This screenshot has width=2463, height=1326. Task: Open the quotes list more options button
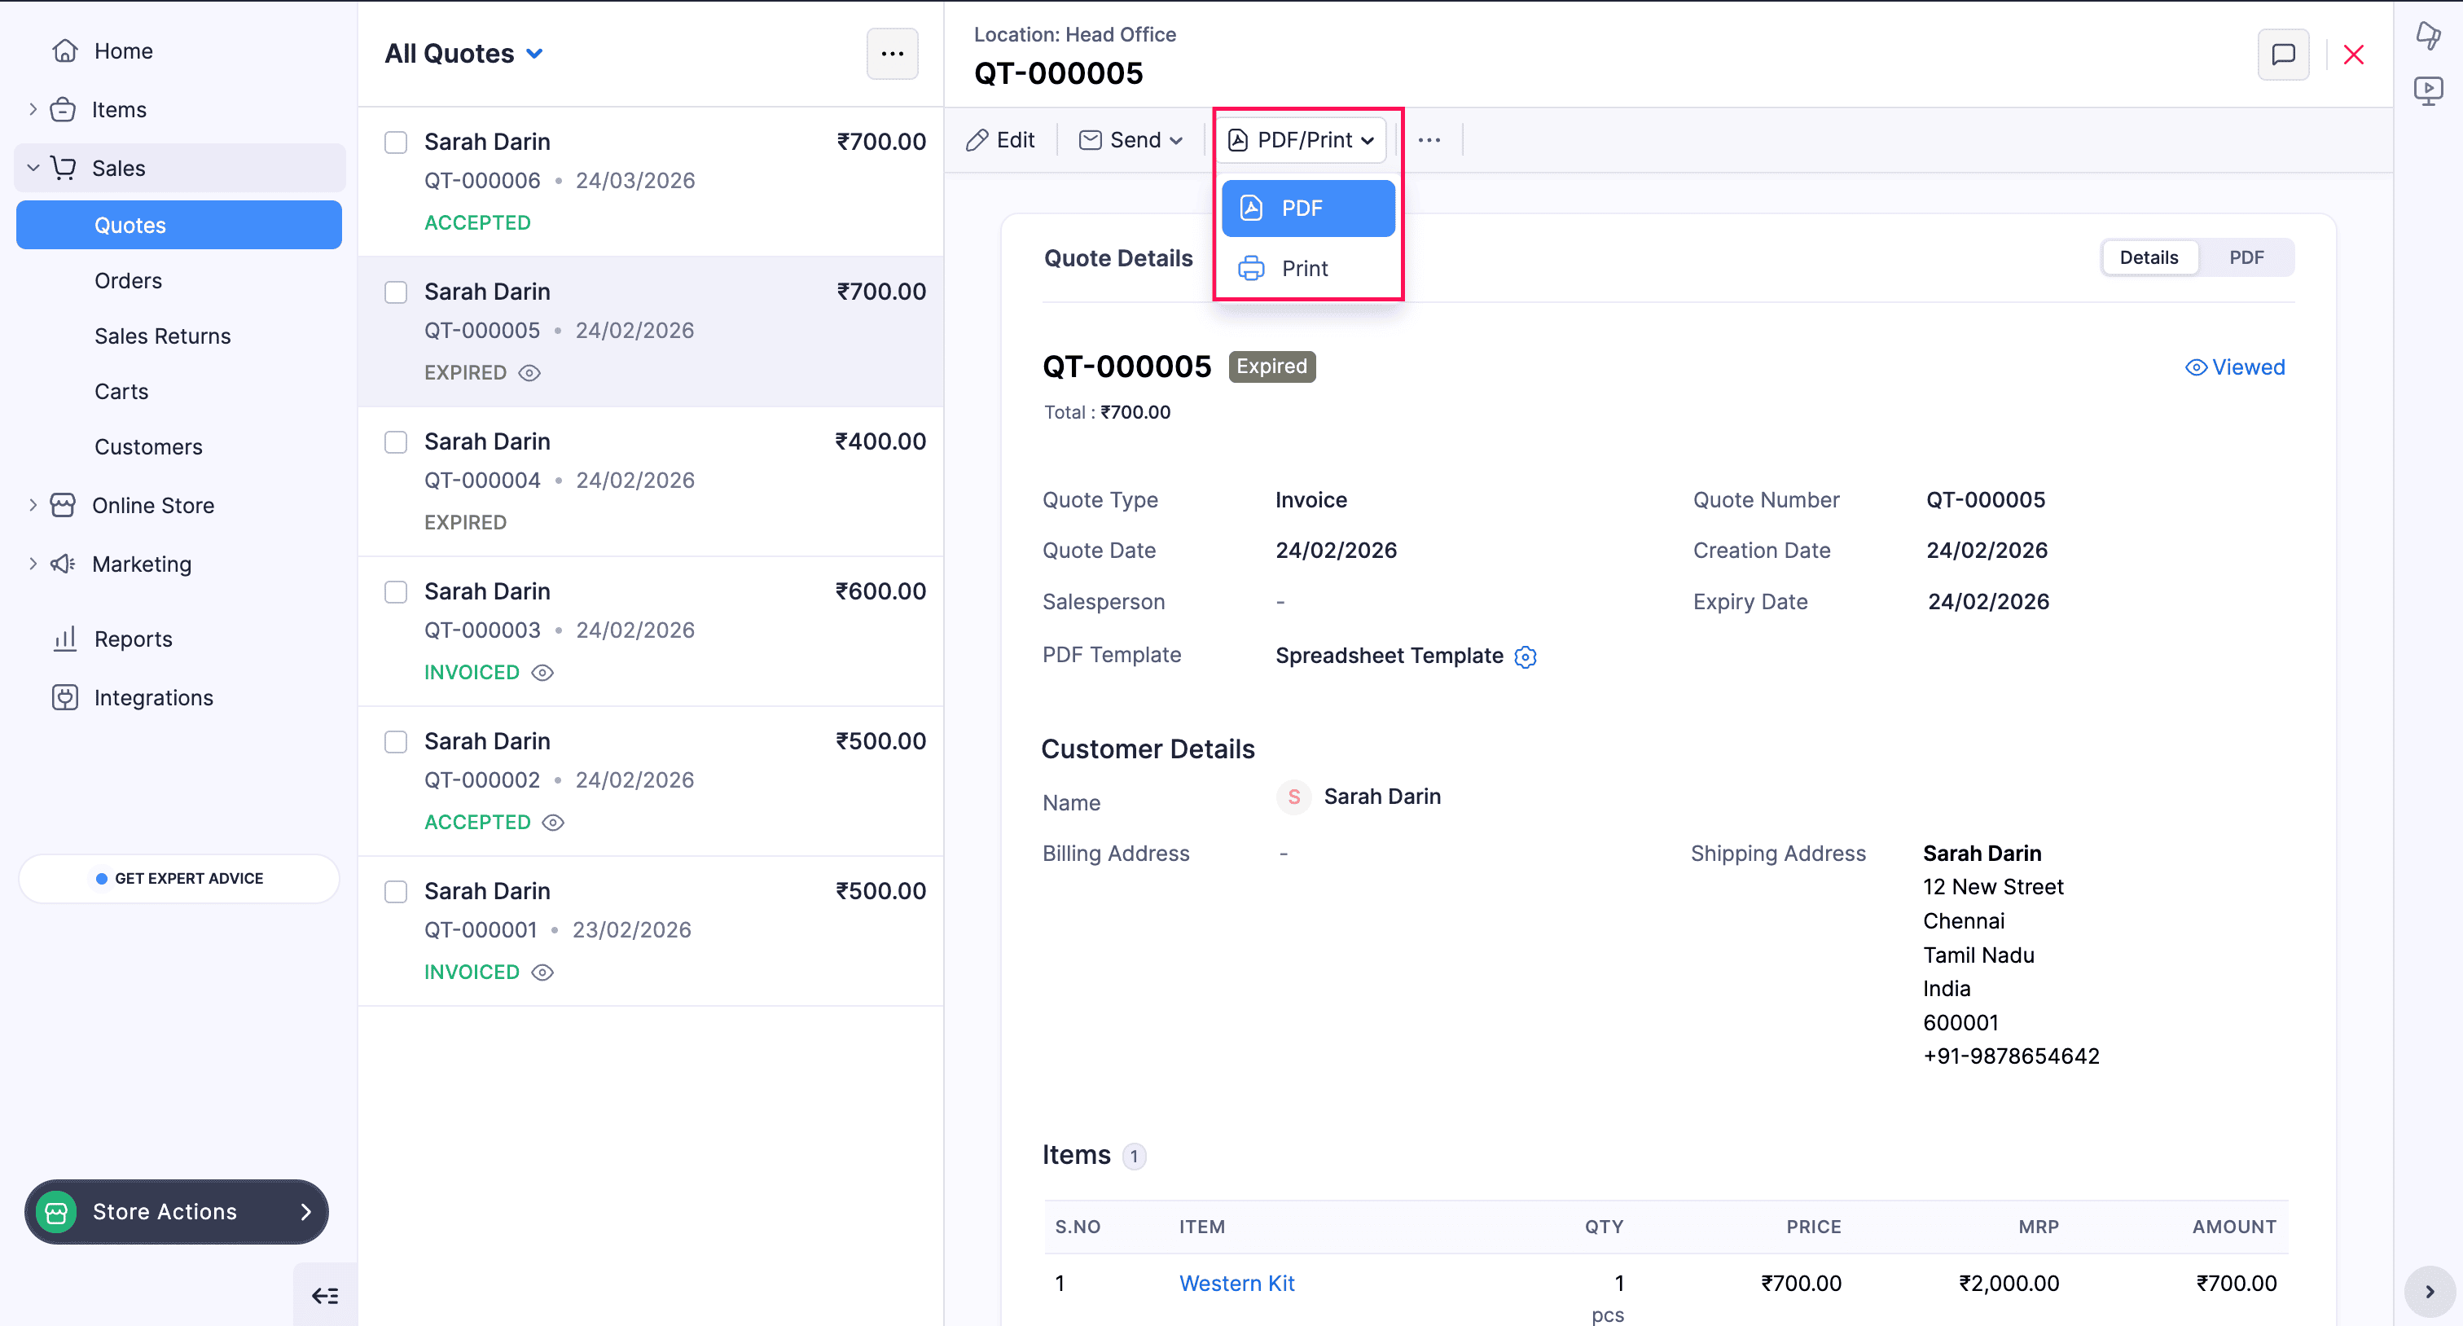click(x=891, y=54)
